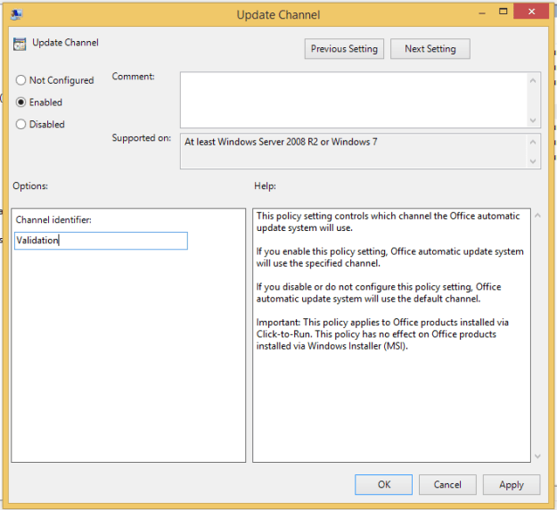Confirm settings with the OK button
This screenshot has width=557, height=510.
pos(383,484)
